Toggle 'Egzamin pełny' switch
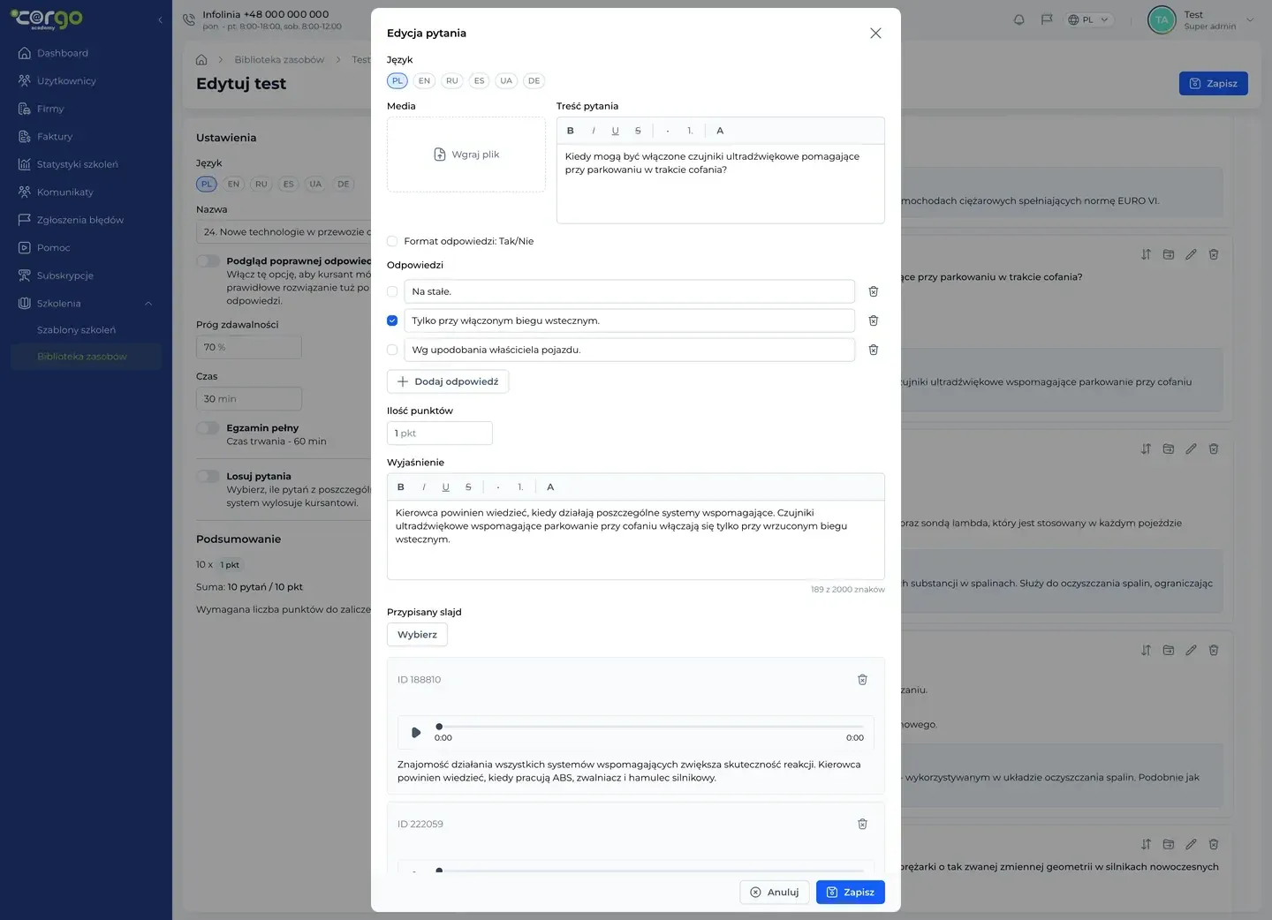The width and height of the screenshot is (1272, 920). 208,428
